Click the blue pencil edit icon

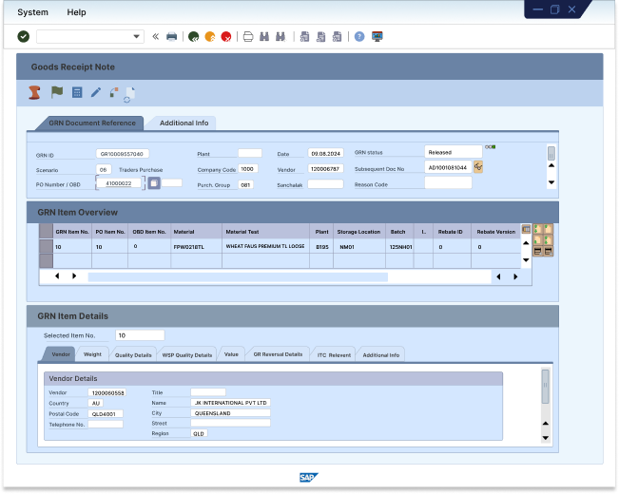tap(96, 92)
